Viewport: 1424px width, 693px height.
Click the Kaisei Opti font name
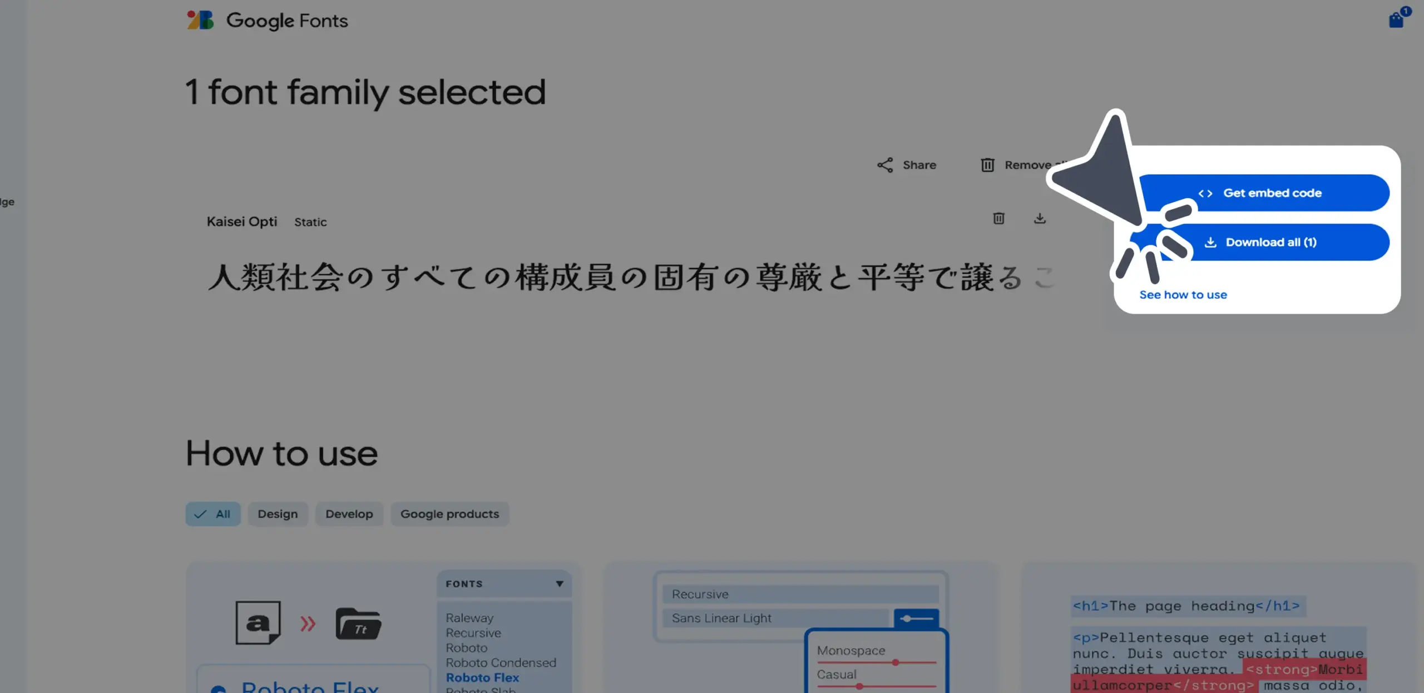click(242, 222)
